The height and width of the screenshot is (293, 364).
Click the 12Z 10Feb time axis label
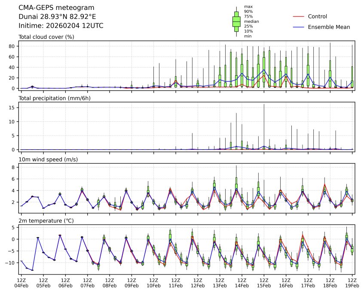click(154, 282)
